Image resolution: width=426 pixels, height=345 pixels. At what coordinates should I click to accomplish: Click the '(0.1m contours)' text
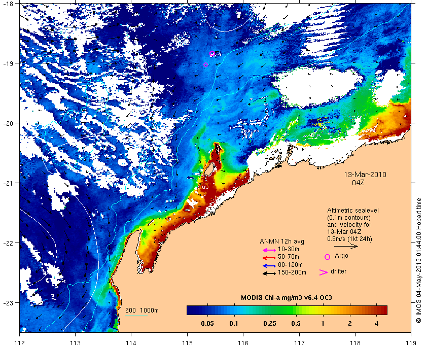pos(349,218)
